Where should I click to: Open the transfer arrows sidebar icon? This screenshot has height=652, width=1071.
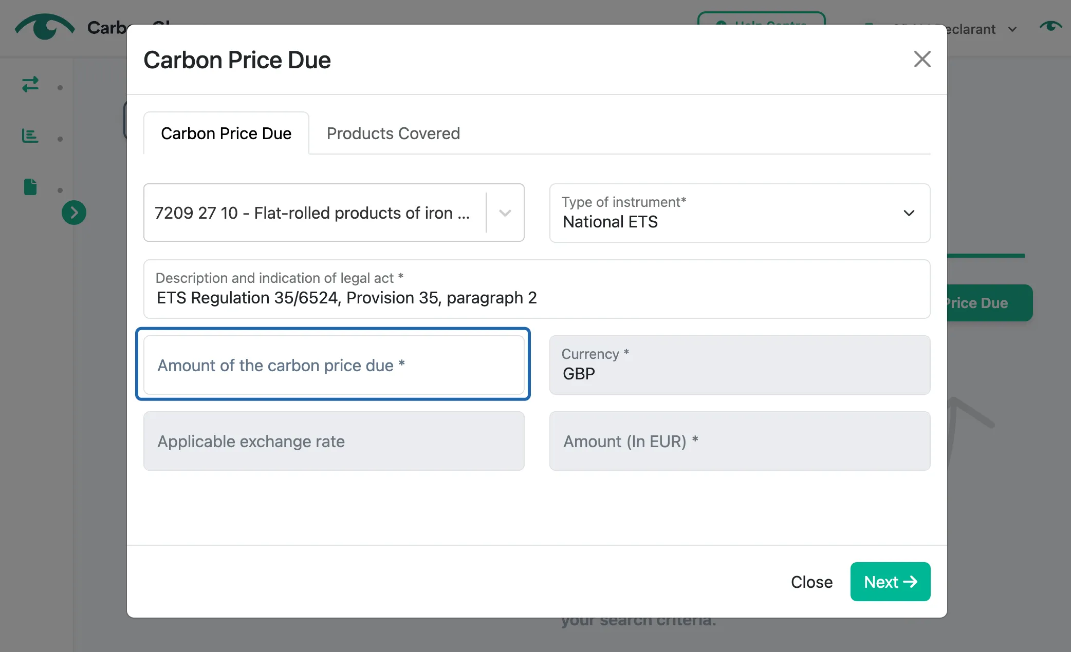(30, 84)
